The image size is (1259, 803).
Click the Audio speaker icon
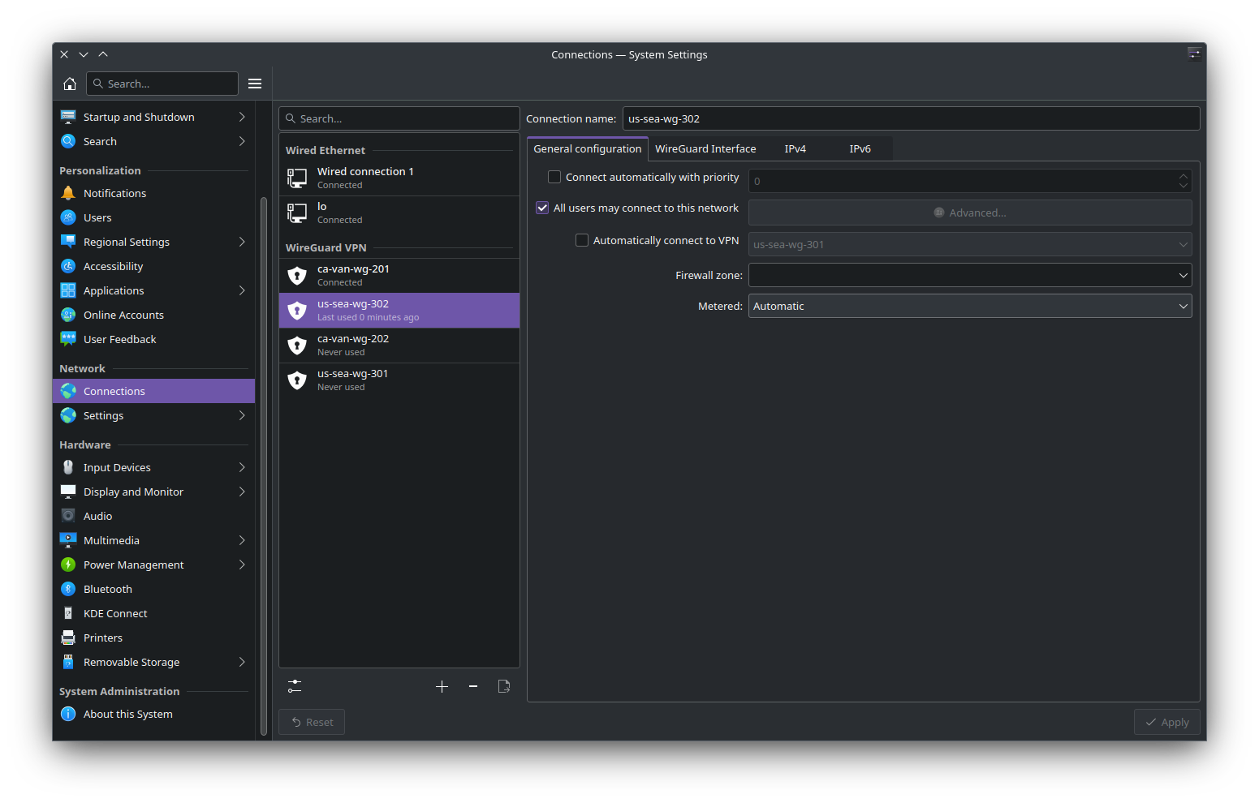(x=68, y=516)
